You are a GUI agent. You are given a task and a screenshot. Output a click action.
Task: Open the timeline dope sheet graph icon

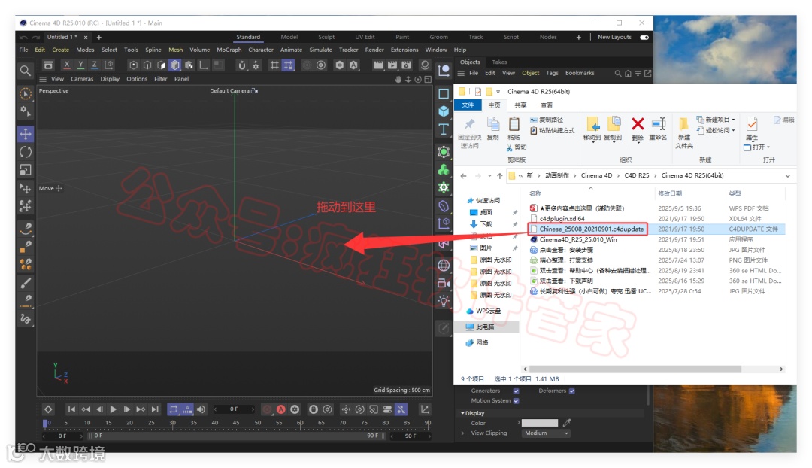tap(425, 409)
